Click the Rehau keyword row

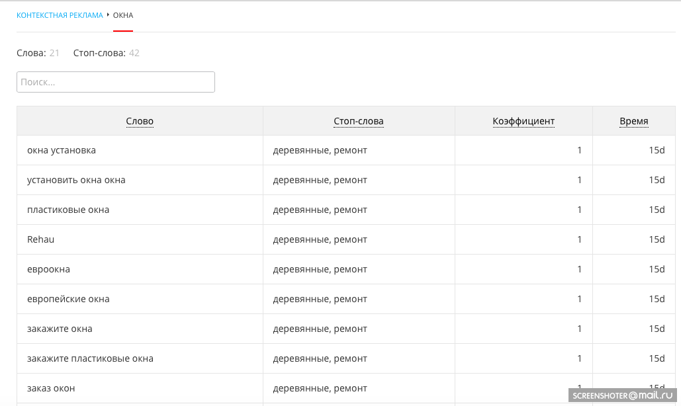pyautogui.click(x=41, y=239)
